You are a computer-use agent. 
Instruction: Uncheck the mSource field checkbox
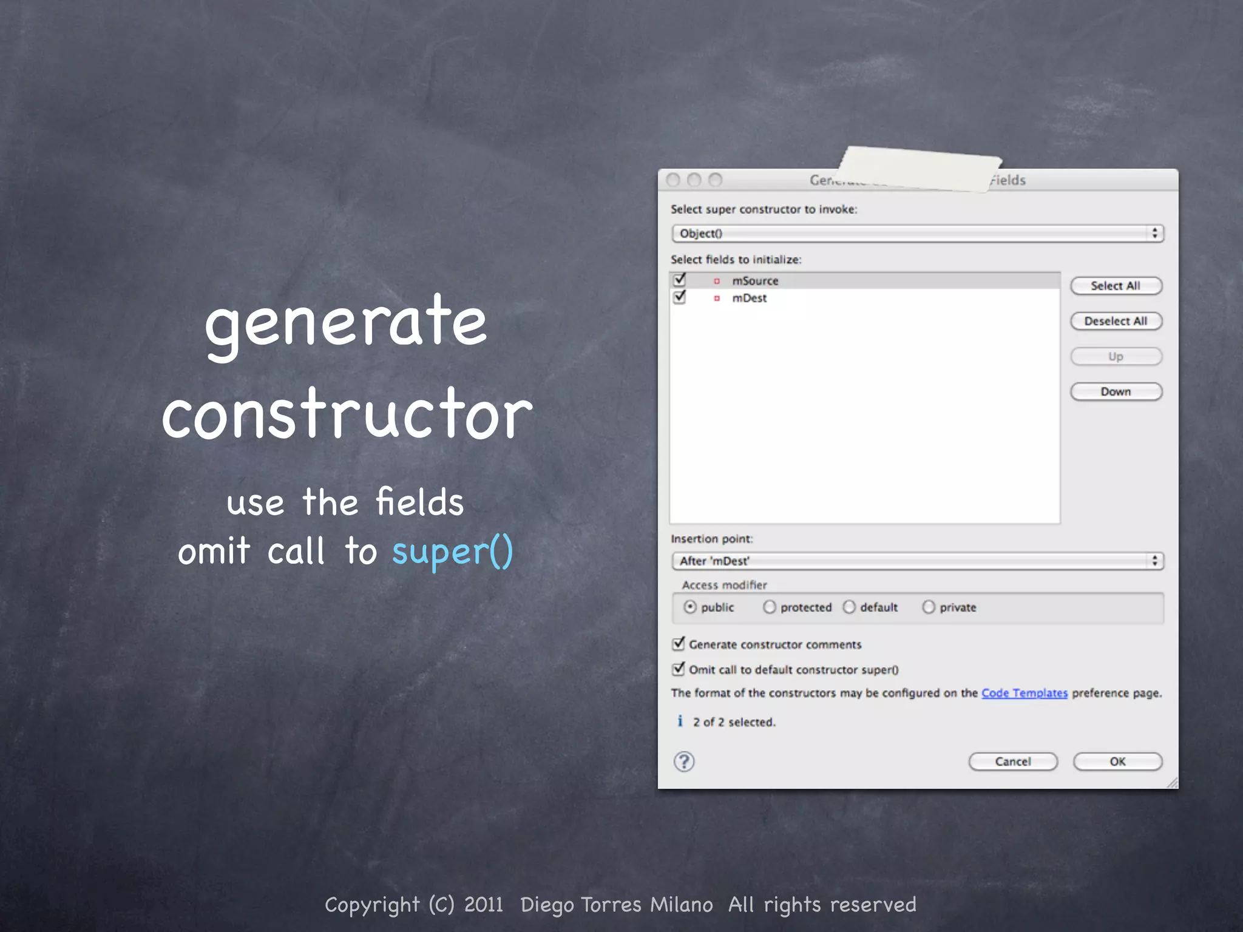click(680, 280)
